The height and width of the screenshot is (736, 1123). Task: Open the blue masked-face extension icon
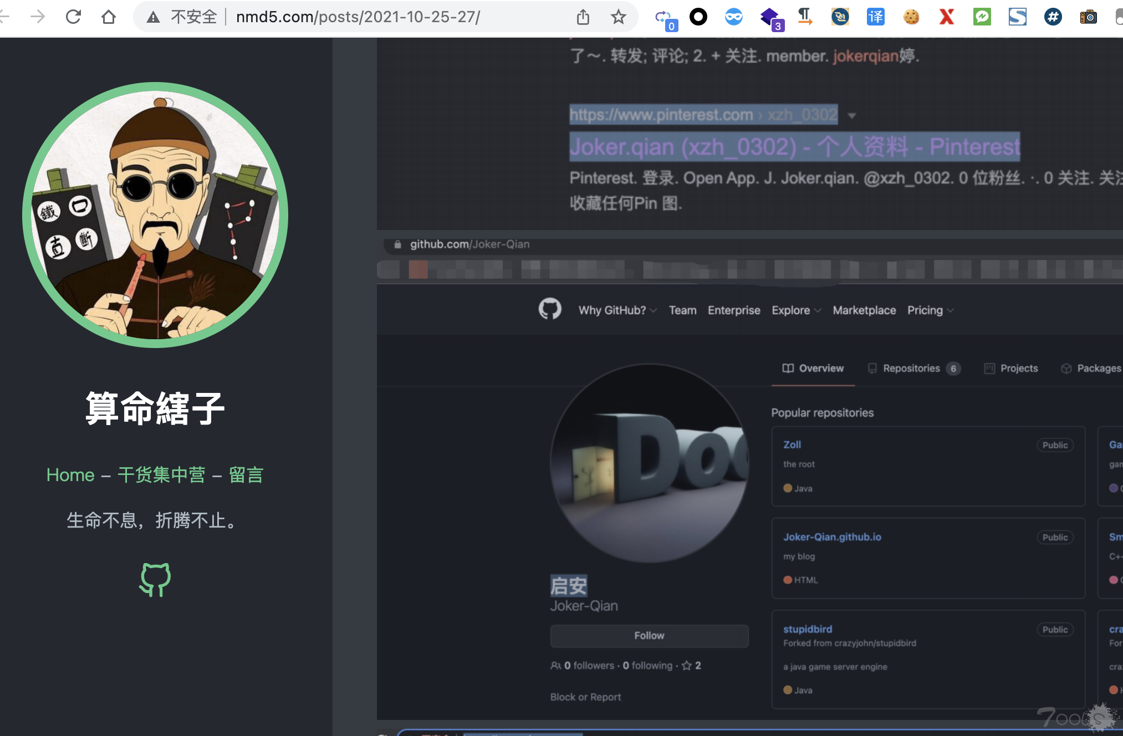pyautogui.click(x=733, y=17)
